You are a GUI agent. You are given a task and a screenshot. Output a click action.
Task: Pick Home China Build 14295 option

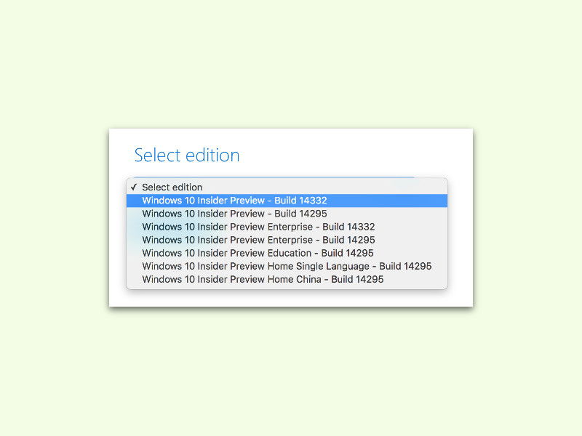pos(287,280)
